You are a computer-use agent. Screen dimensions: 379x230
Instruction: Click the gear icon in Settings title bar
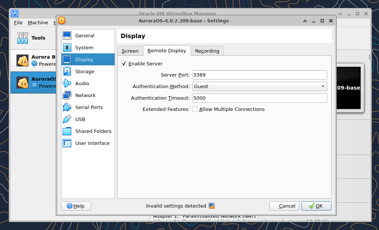[x=62, y=21]
